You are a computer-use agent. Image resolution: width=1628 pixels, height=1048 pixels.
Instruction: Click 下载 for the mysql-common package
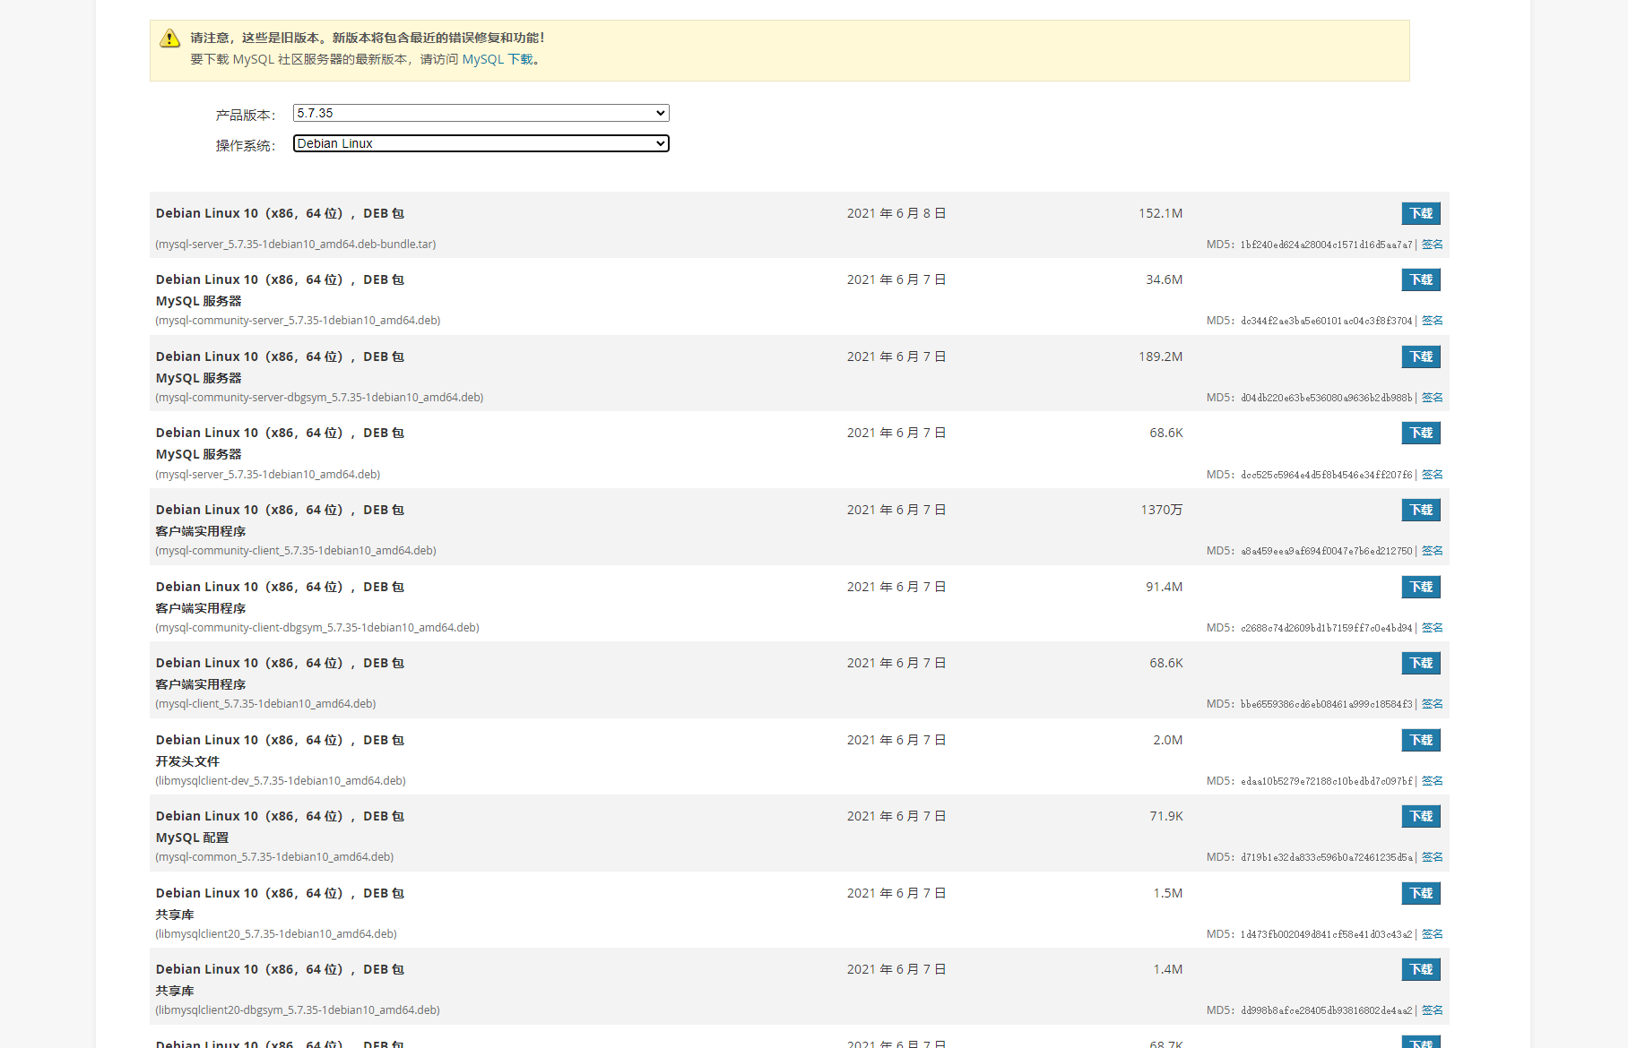pyautogui.click(x=1421, y=816)
